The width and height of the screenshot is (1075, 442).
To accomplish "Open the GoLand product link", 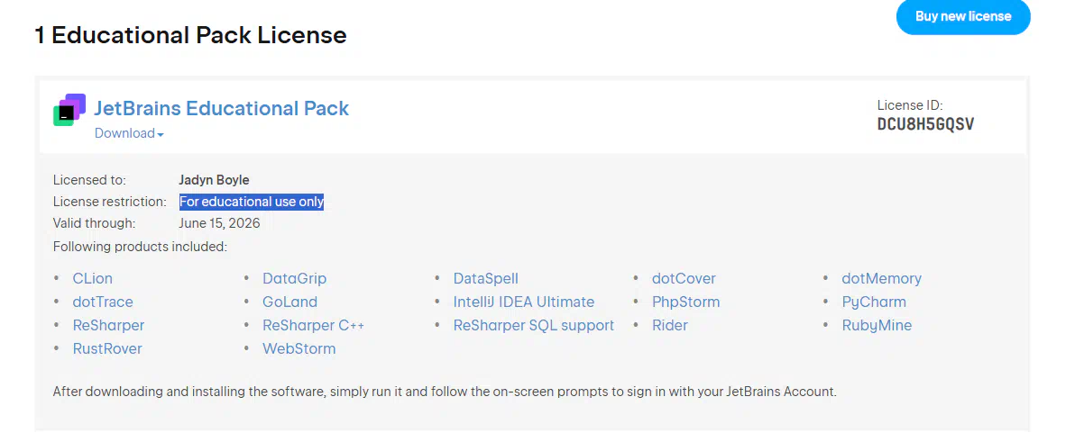I will tap(290, 302).
